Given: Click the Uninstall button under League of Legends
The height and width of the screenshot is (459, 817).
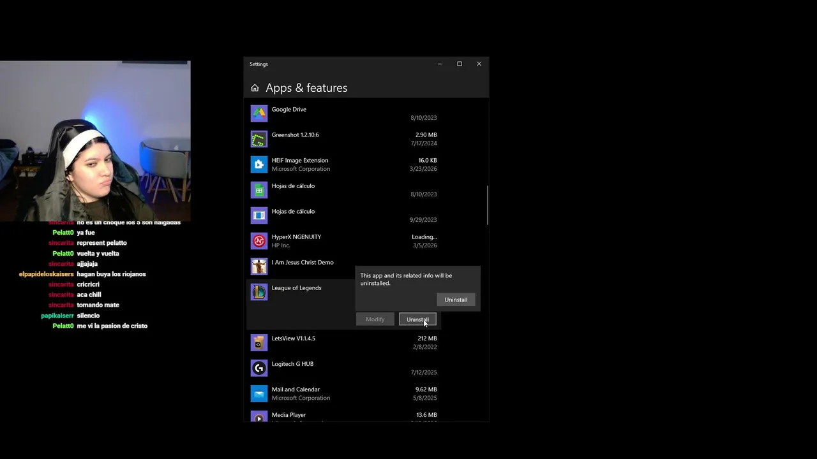Looking at the screenshot, I should pyautogui.click(x=417, y=319).
